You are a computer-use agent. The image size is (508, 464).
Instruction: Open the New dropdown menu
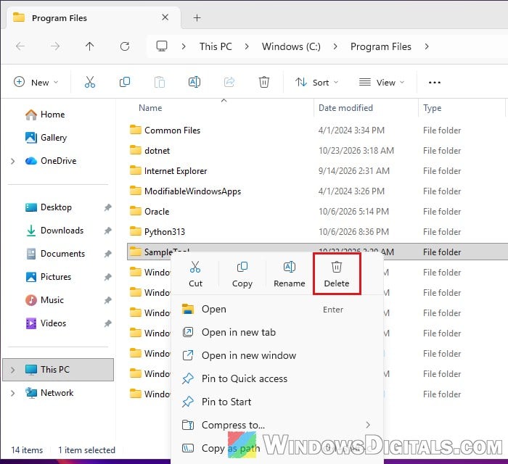pos(36,82)
